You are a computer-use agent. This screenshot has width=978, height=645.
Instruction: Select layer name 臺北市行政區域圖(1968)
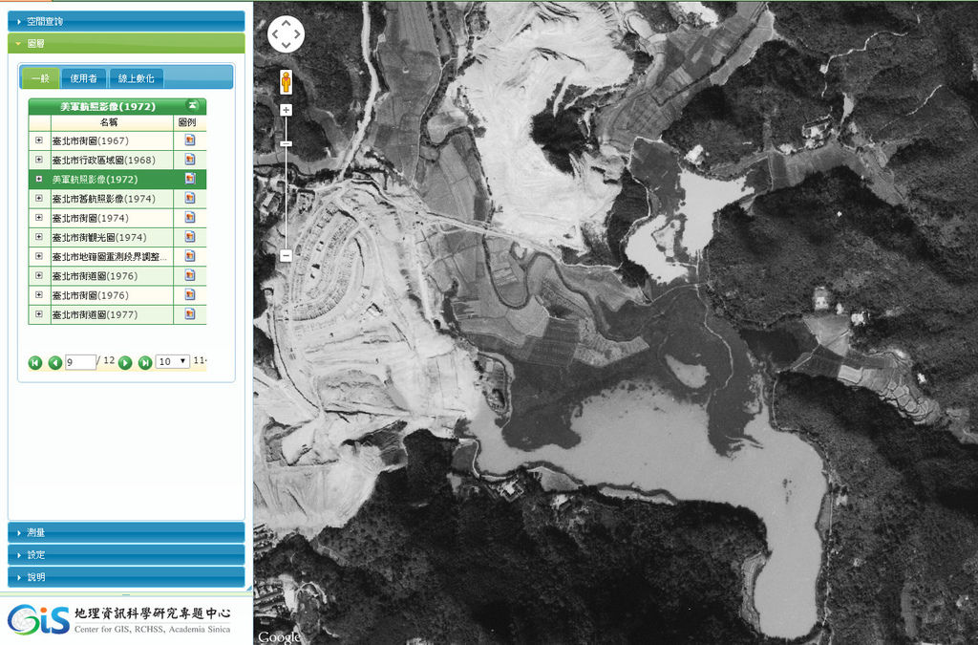(x=103, y=161)
